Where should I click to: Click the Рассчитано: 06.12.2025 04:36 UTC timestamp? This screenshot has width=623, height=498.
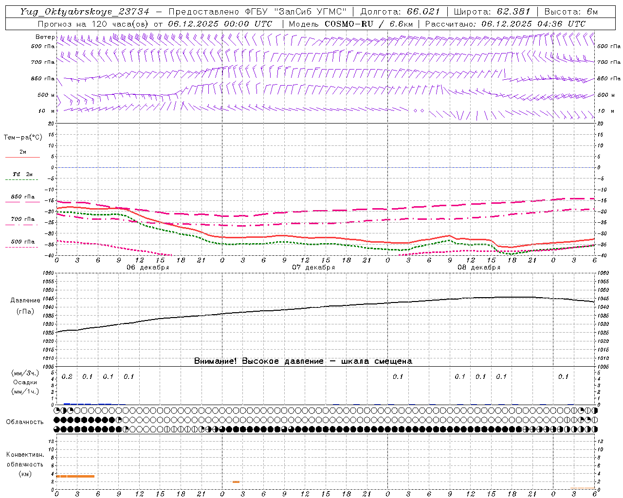point(505,24)
